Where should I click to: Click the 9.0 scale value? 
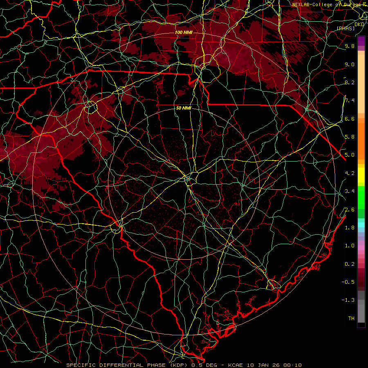(x=350, y=64)
